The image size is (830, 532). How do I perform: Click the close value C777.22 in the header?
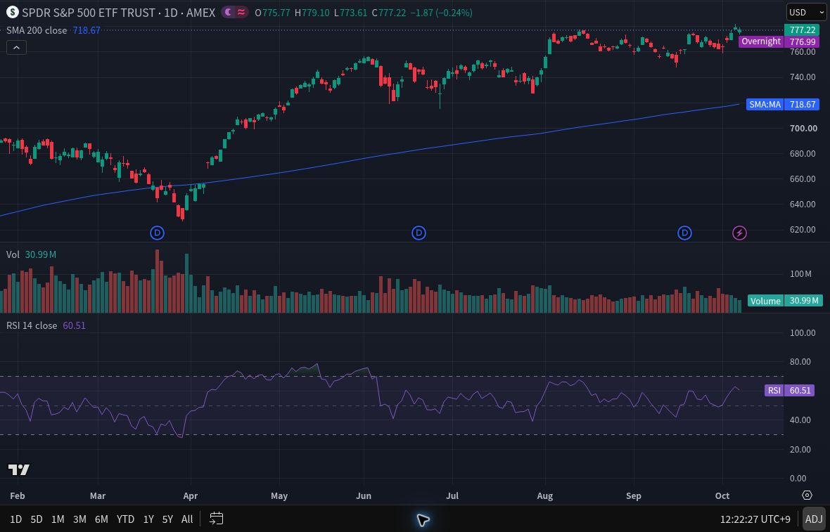point(388,12)
